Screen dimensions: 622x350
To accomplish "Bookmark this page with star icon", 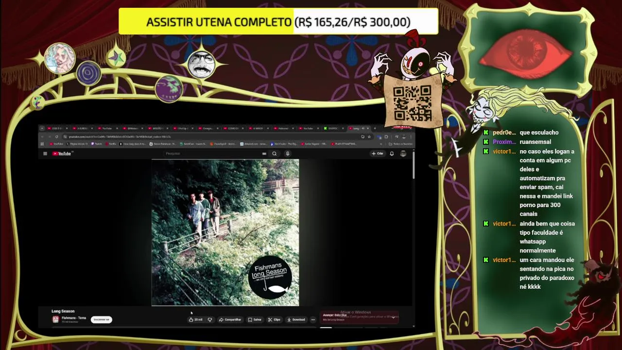I will coord(369,137).
